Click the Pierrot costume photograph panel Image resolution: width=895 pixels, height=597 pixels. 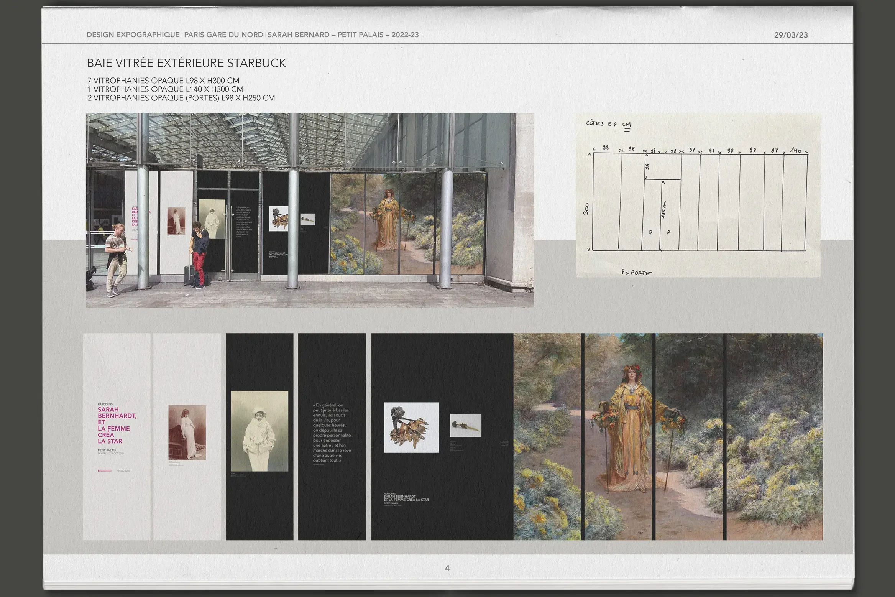click(x=259, y=431)
